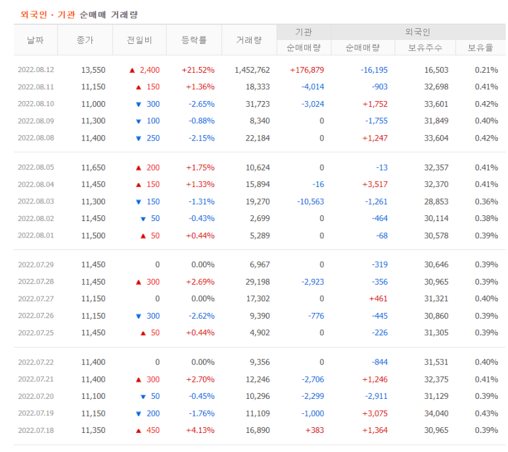Click the 종가 column header
508x452 pixels.
pyautogui.click(x=85, y=40)
